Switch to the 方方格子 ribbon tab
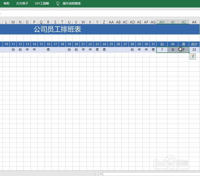 (22, 3)
